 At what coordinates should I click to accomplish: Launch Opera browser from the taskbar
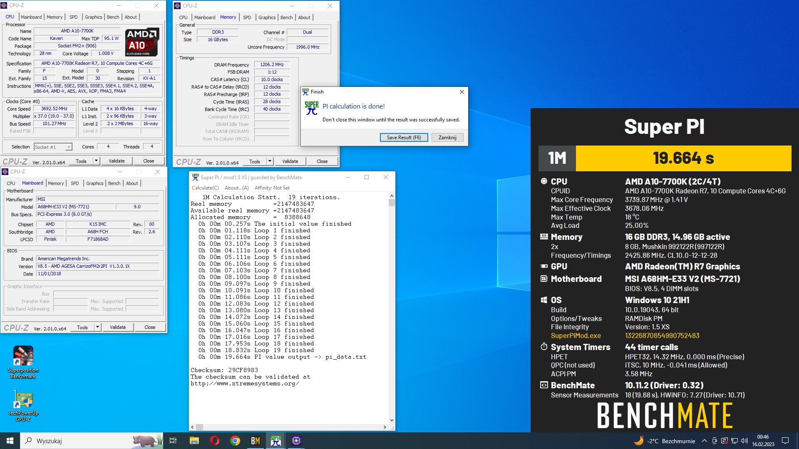point(215,441)
